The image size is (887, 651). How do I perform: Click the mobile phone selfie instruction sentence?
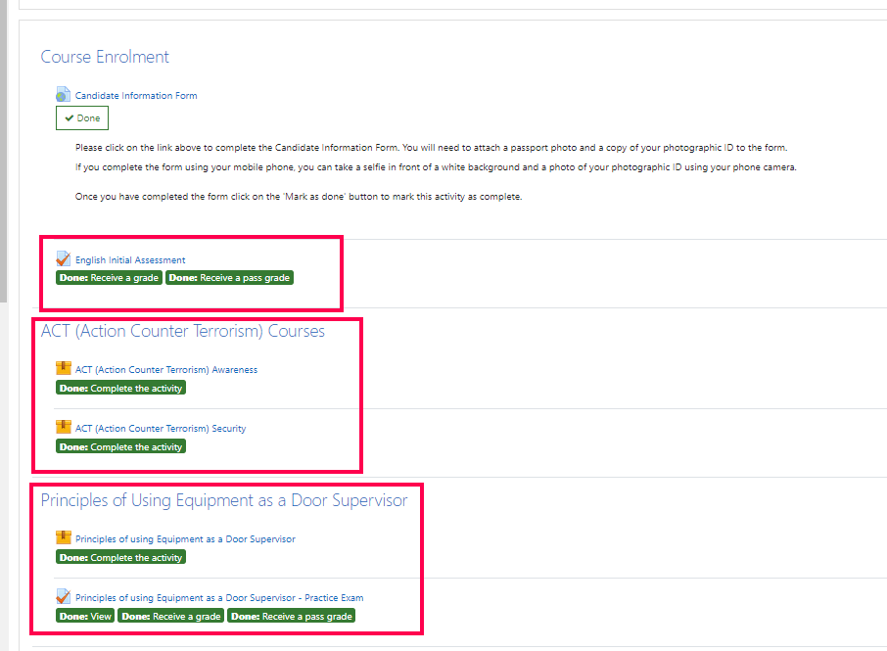coord(436,167)
